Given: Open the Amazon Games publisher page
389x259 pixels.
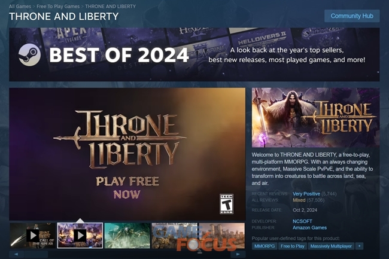Looking at the screenshot, I should pyautogui.click(x=309, y=227).
